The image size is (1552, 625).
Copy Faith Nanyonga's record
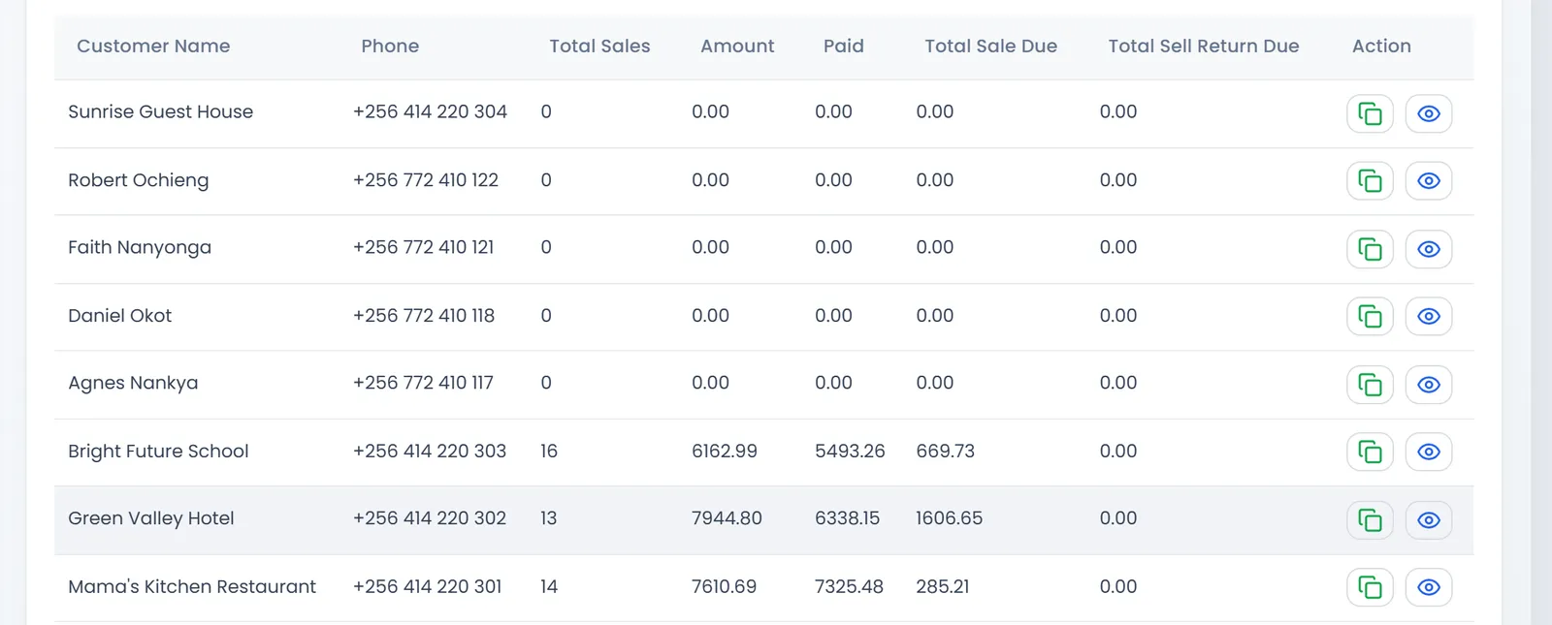point(1370,249)
